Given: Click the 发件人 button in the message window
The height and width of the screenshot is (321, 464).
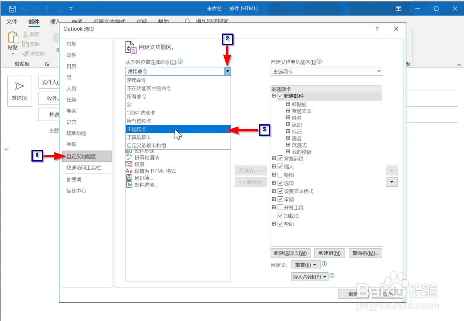Looking at the screenshot, I should 49,82.
